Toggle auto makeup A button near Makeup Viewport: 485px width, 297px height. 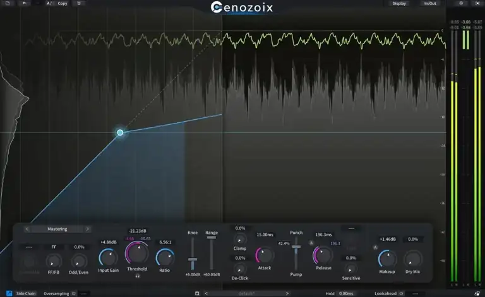click(375, 247)
